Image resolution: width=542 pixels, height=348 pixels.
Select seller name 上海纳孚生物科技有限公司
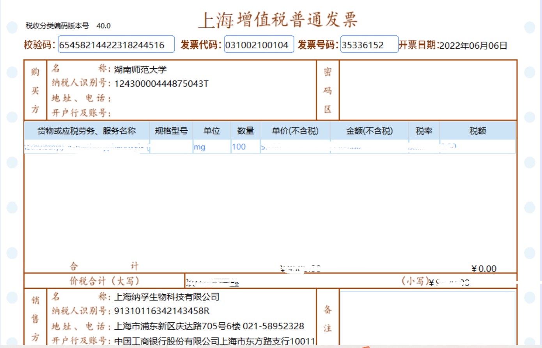pyautogui.click(x=166, y=297)
